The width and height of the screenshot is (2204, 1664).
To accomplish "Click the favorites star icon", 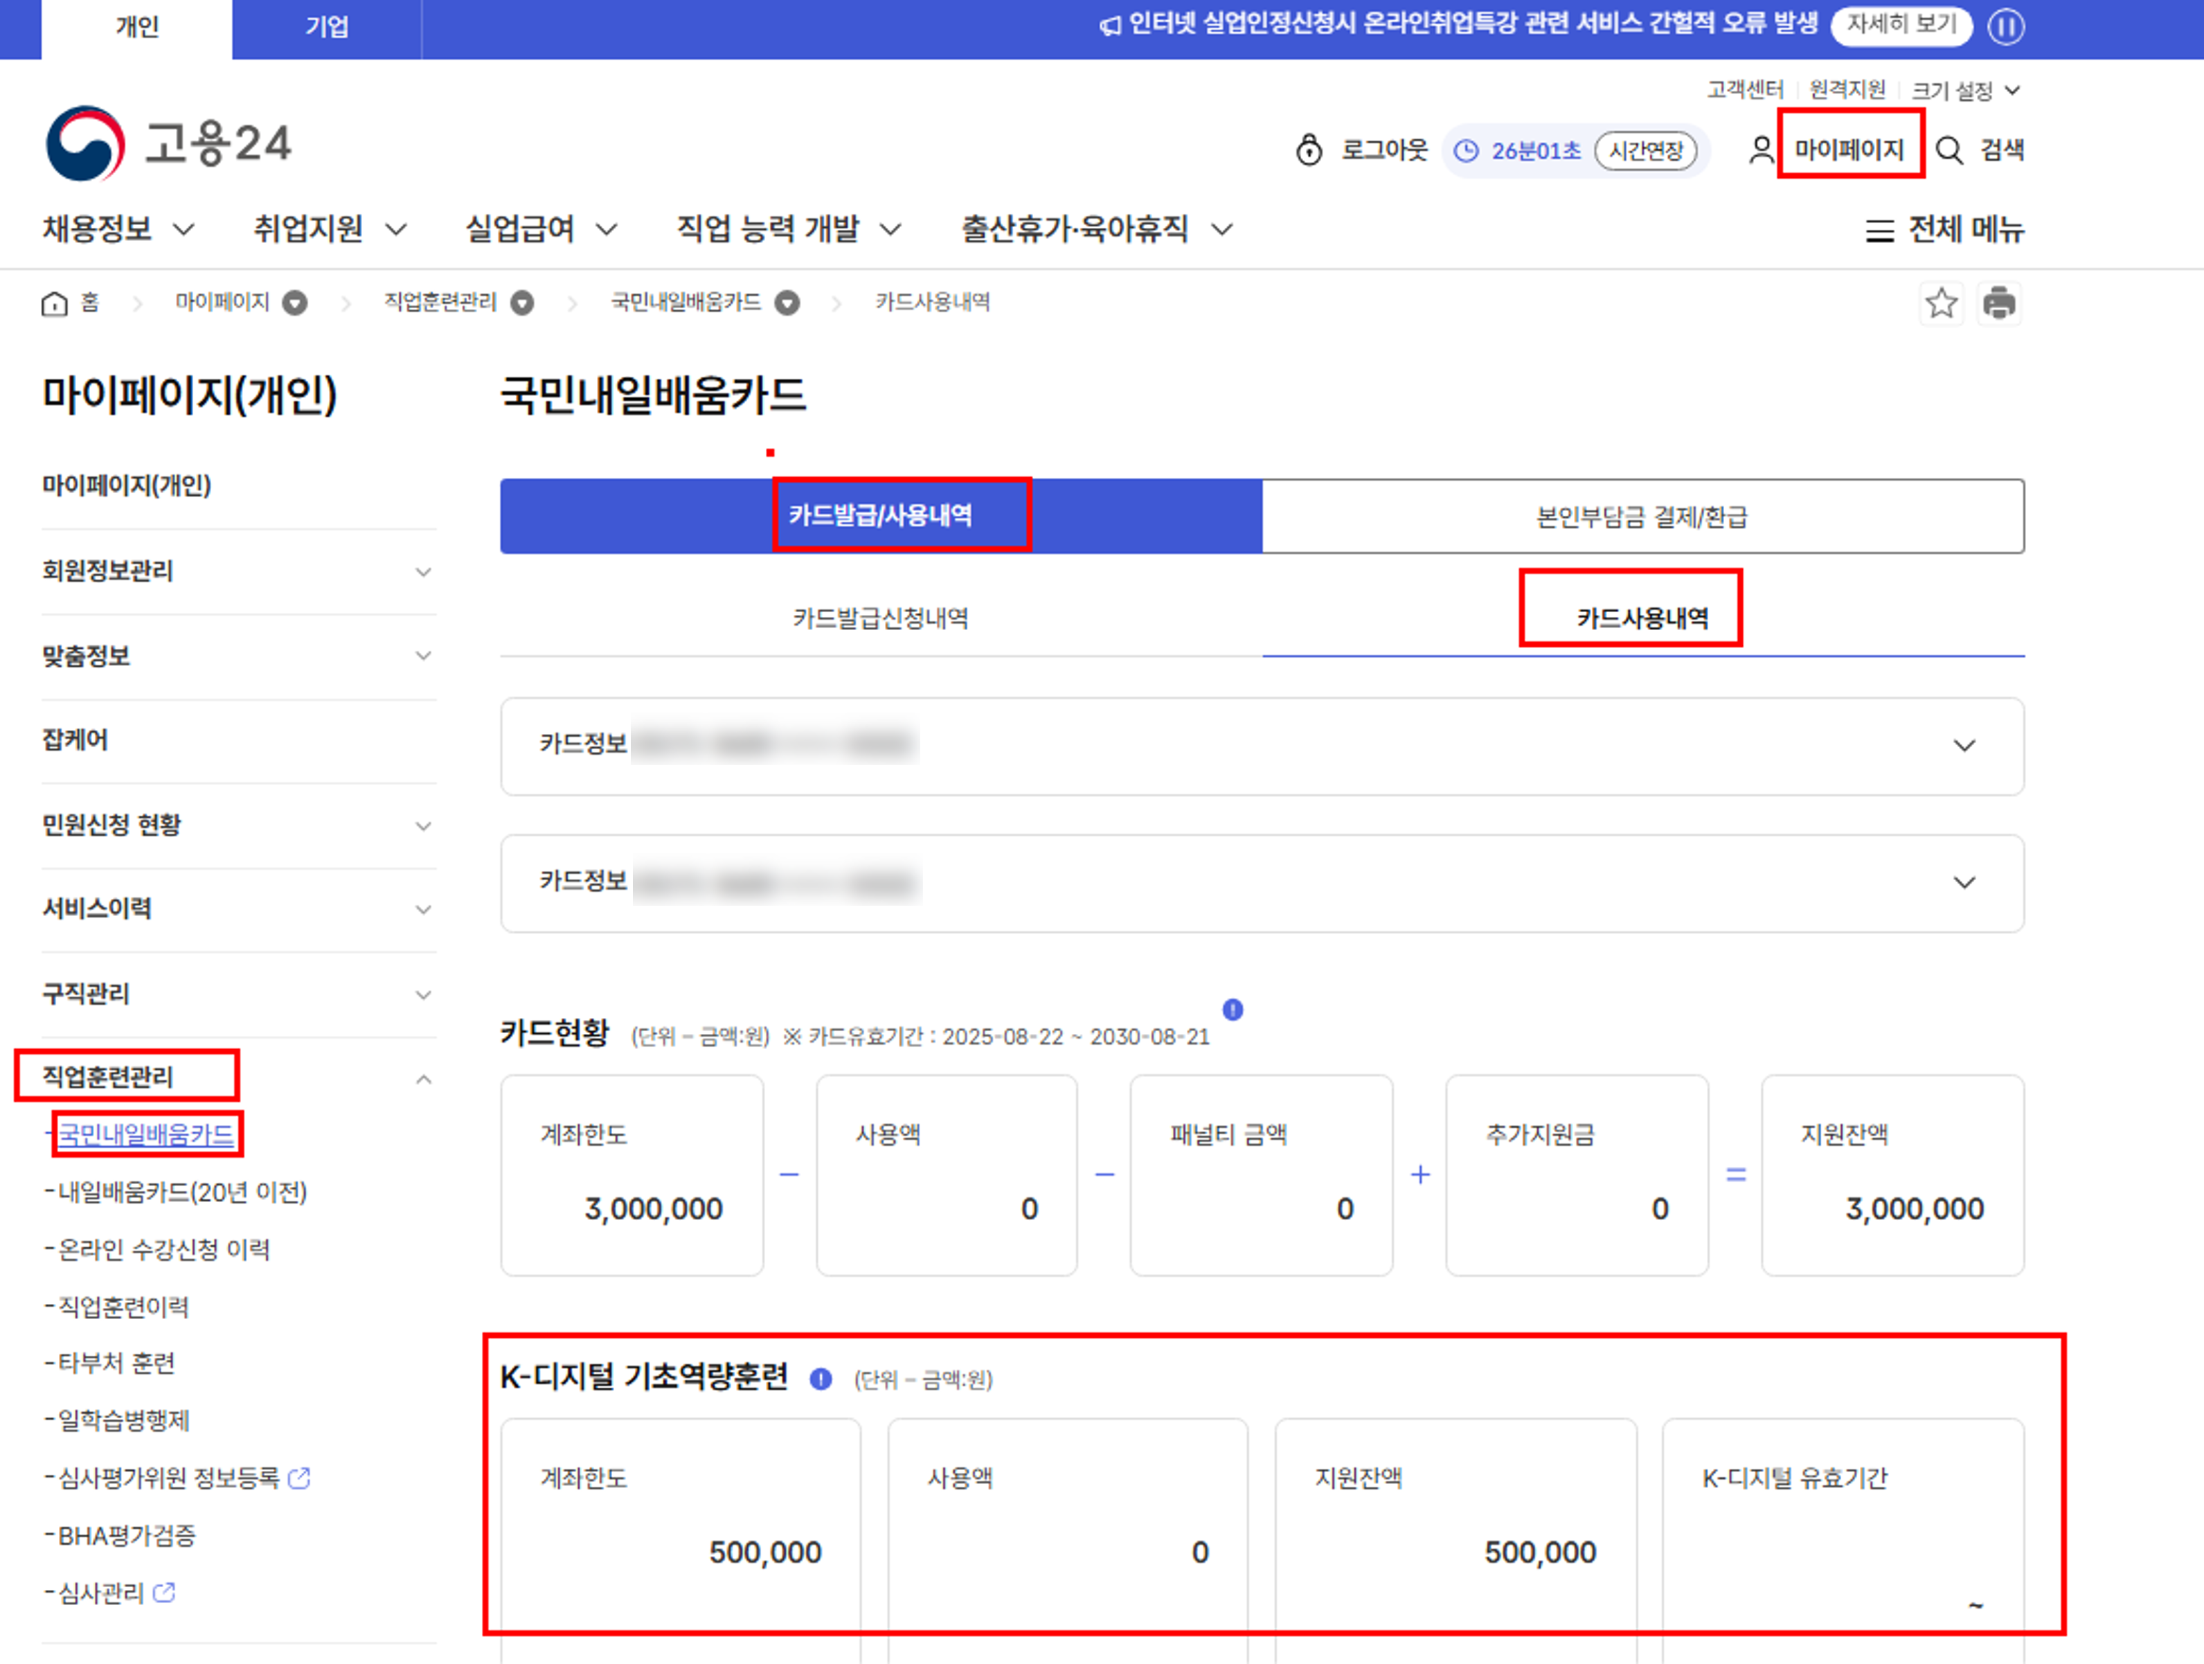I will click(x=1940, y=303).
